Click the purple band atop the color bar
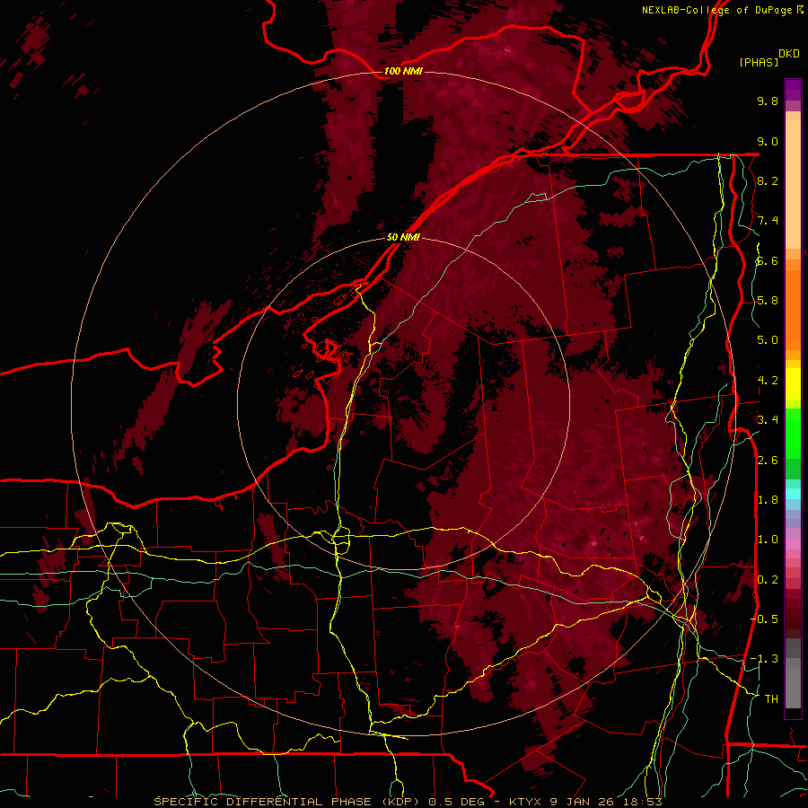This screenshot has height=808, width=808. tap(793, 91)
